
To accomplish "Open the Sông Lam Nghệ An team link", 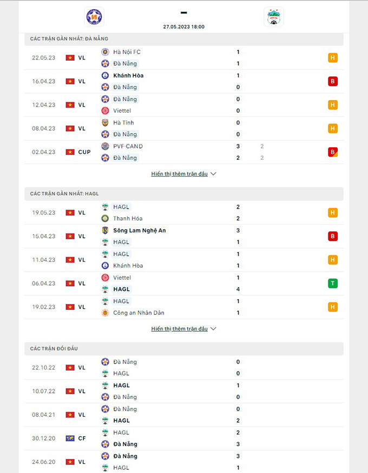I will click(140, 230).
